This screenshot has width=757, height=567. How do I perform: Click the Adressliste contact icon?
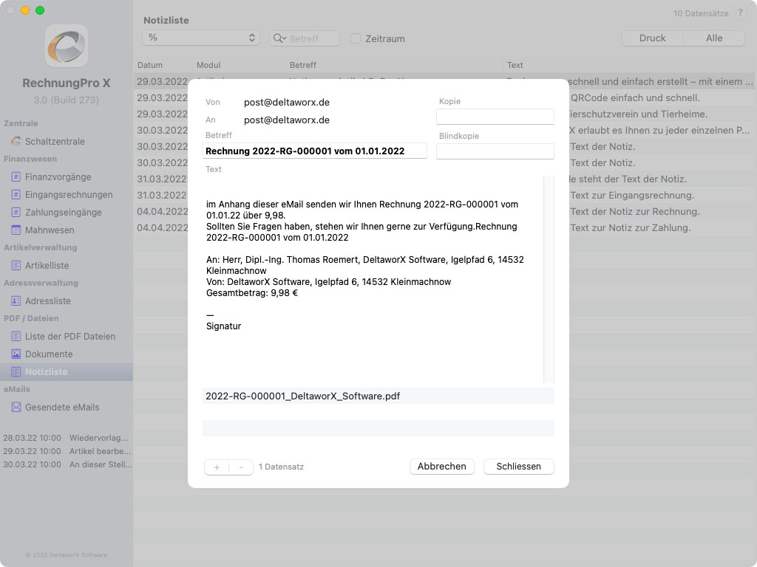[16, 301]
